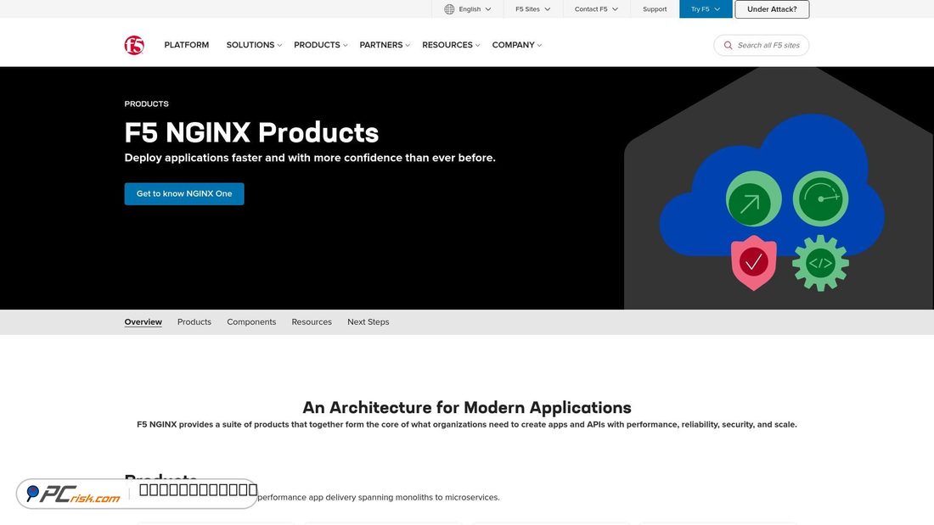The image size is (934, 525).
Task: Click the search magnifier icon
Action: point(728,45)
